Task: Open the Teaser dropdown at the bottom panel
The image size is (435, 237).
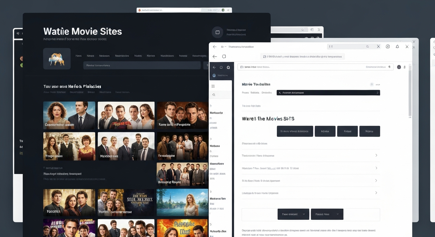Action: point(293,214)
